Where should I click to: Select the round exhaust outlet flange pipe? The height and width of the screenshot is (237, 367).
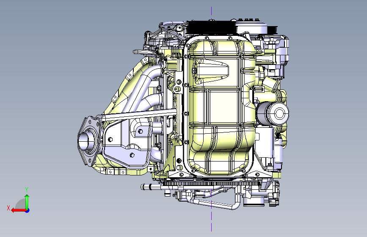[x=87, y=141]
